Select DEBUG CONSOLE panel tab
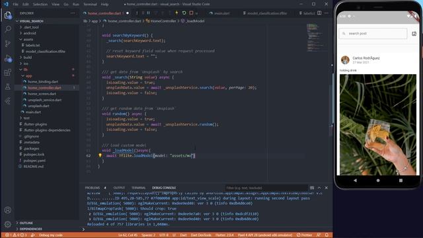 coord(164,188)
